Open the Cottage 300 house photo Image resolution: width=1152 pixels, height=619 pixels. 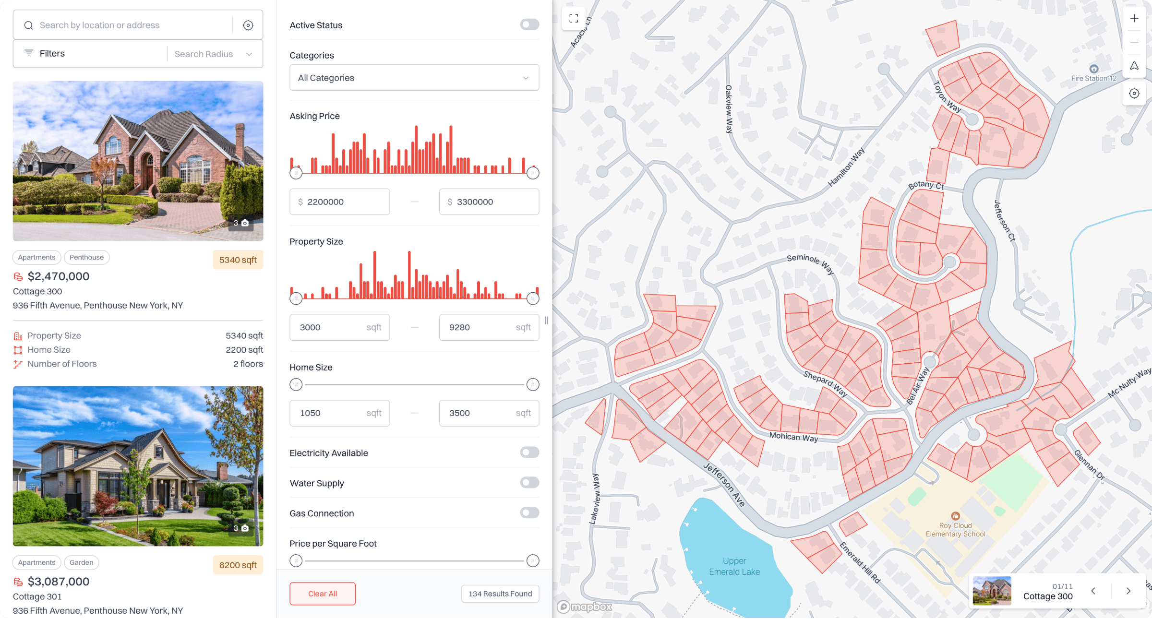138,161
